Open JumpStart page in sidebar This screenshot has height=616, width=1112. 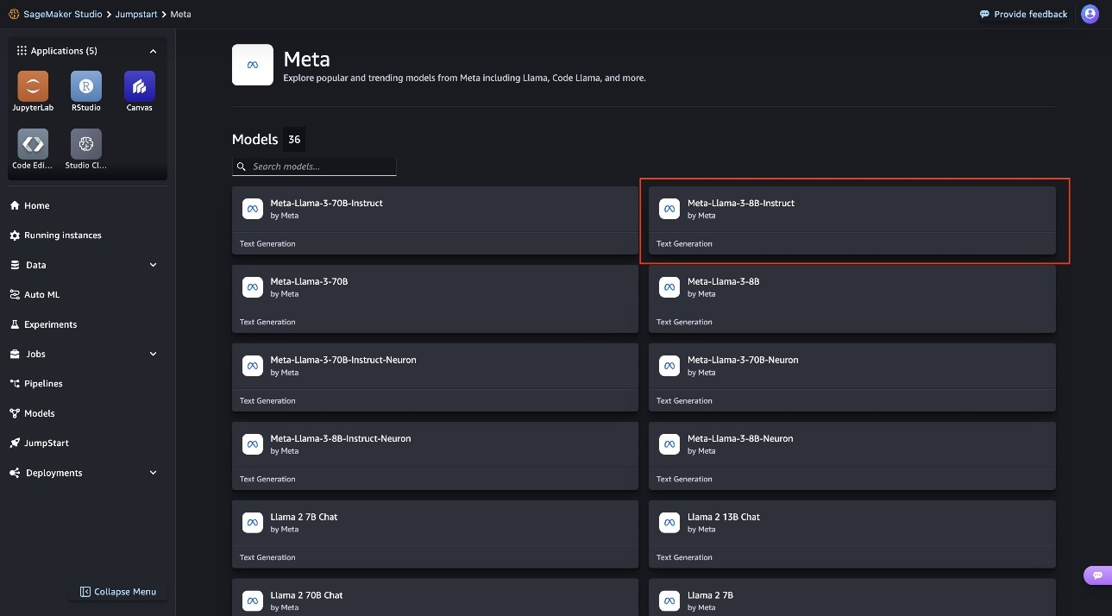coord(47,443)
